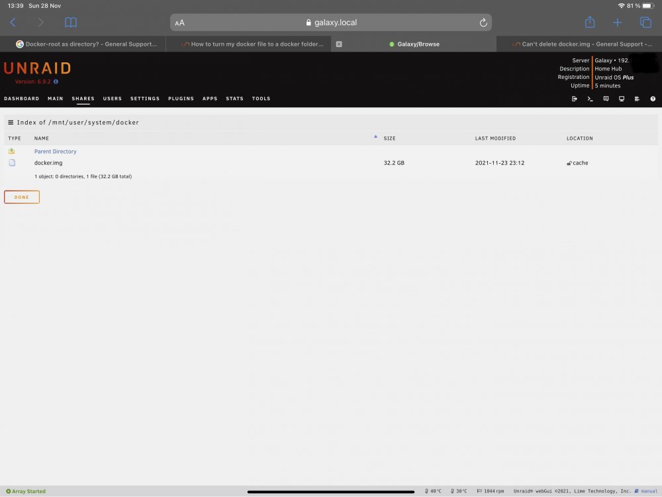Viewport: 662px width, 497px height.
Task: Click the system info monitor icon
Action: pyautogui.click(x=622, y=99)
